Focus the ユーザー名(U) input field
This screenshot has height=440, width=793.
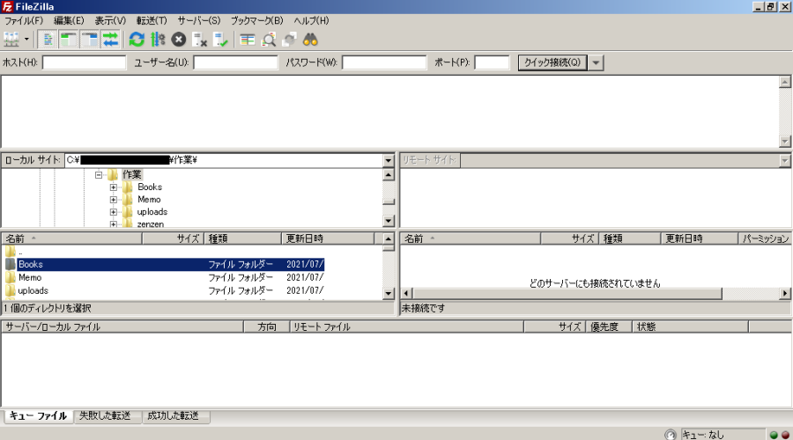235,62
